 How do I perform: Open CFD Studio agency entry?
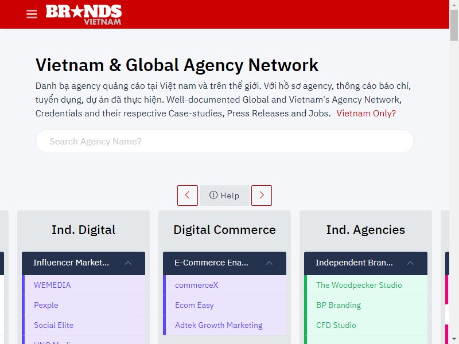point(365,325)
